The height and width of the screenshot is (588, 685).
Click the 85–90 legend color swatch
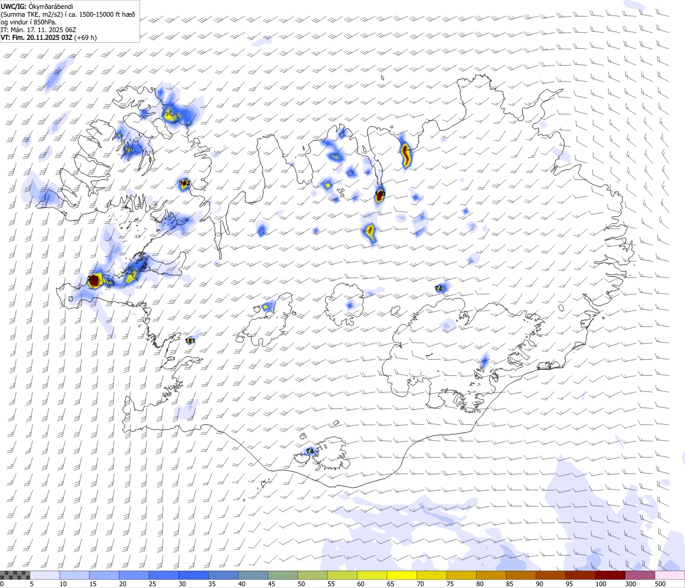(521, 575)
